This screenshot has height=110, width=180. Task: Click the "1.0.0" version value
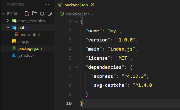[126, 40]
